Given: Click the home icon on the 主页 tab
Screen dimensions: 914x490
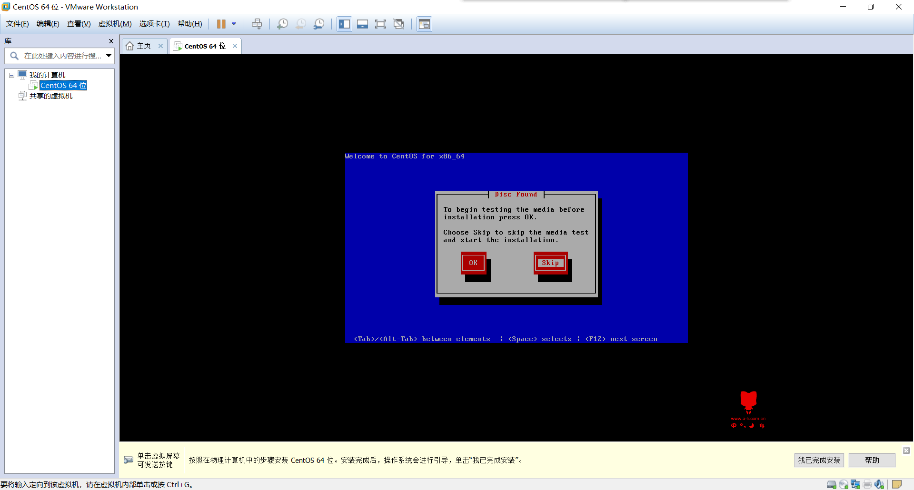Looking at the screenshot, I should pyautogui.click(x=130, y=46).
